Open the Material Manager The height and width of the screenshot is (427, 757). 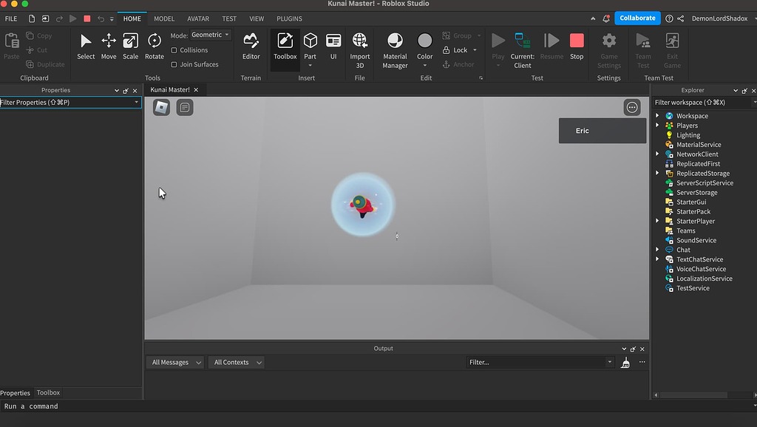click(395, 46)
